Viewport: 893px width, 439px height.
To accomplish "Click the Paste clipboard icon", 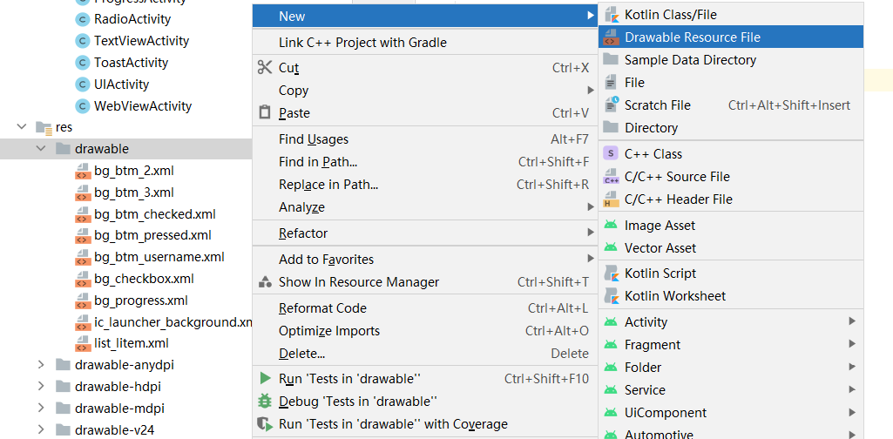I will click(265, 112).
